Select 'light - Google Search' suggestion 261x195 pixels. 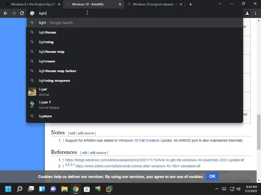pyautogui.click(x=135, y=23)
